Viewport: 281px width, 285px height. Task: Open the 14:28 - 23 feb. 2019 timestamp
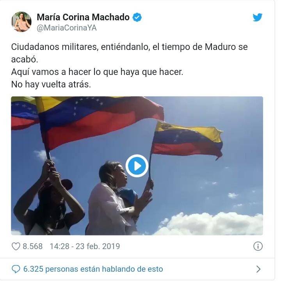point(85,246)
